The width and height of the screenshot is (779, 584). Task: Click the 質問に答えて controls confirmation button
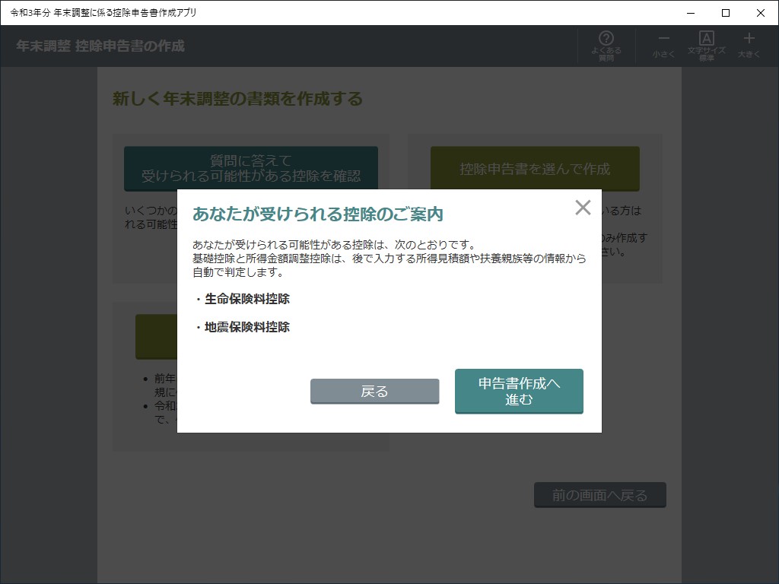coord(251,165)
